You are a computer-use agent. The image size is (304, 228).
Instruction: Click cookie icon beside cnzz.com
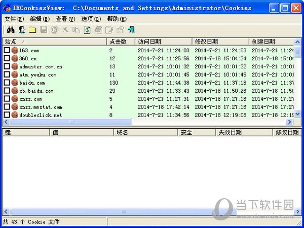coord(15,99)
